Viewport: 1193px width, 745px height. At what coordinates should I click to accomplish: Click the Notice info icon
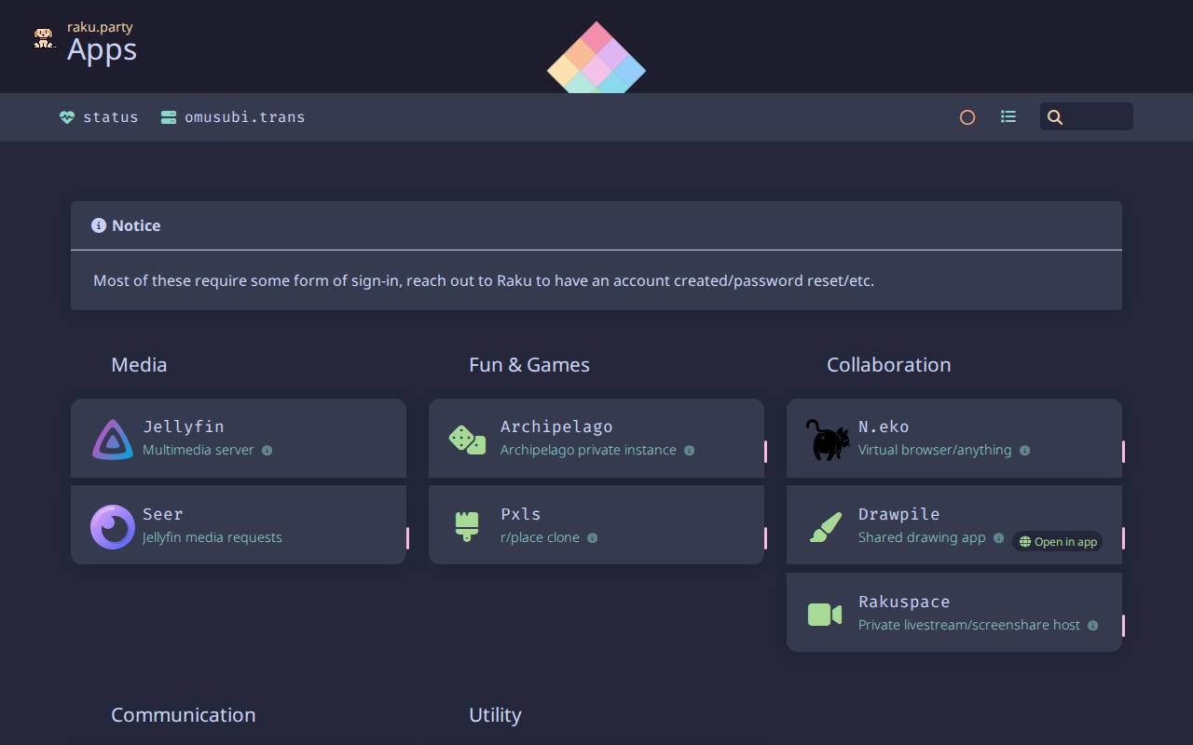coord(99,225)
